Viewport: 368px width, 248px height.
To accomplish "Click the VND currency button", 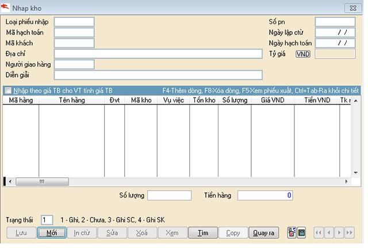I will 303,54.
